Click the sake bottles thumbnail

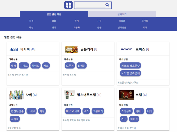(x=16, y=95)
